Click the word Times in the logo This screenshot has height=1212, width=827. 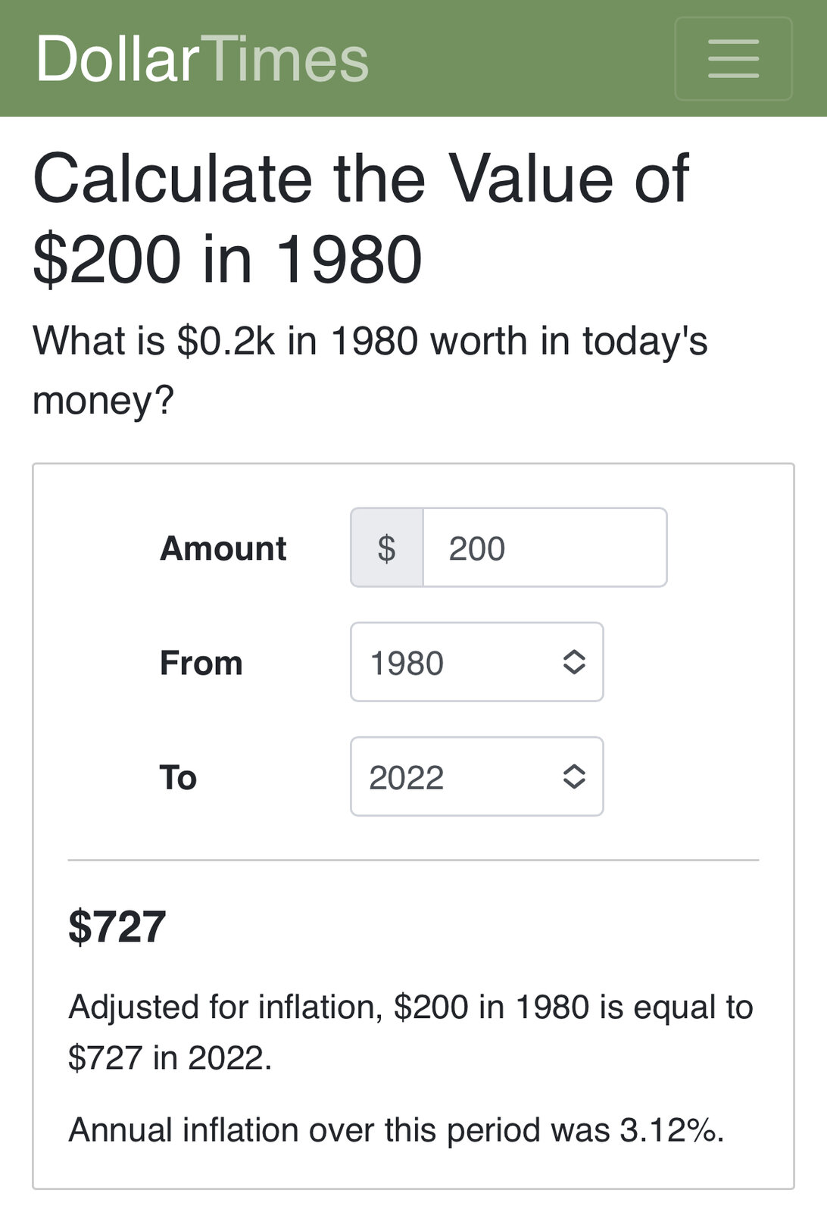286,59
